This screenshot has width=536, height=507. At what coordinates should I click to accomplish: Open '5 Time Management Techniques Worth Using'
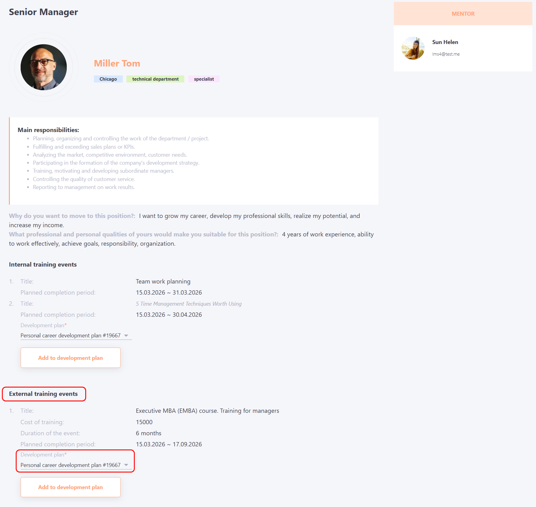[189, 304]
